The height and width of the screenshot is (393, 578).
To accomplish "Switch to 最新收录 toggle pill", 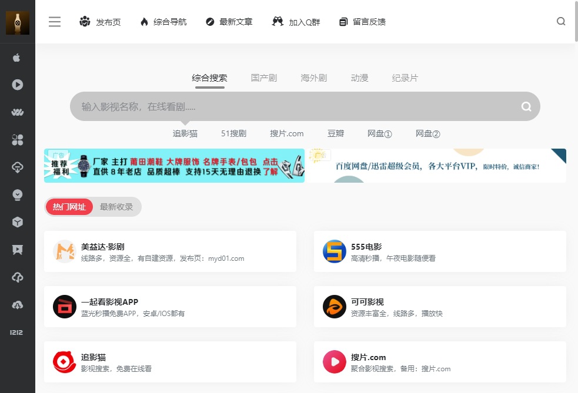I will [x=116, y=207].
